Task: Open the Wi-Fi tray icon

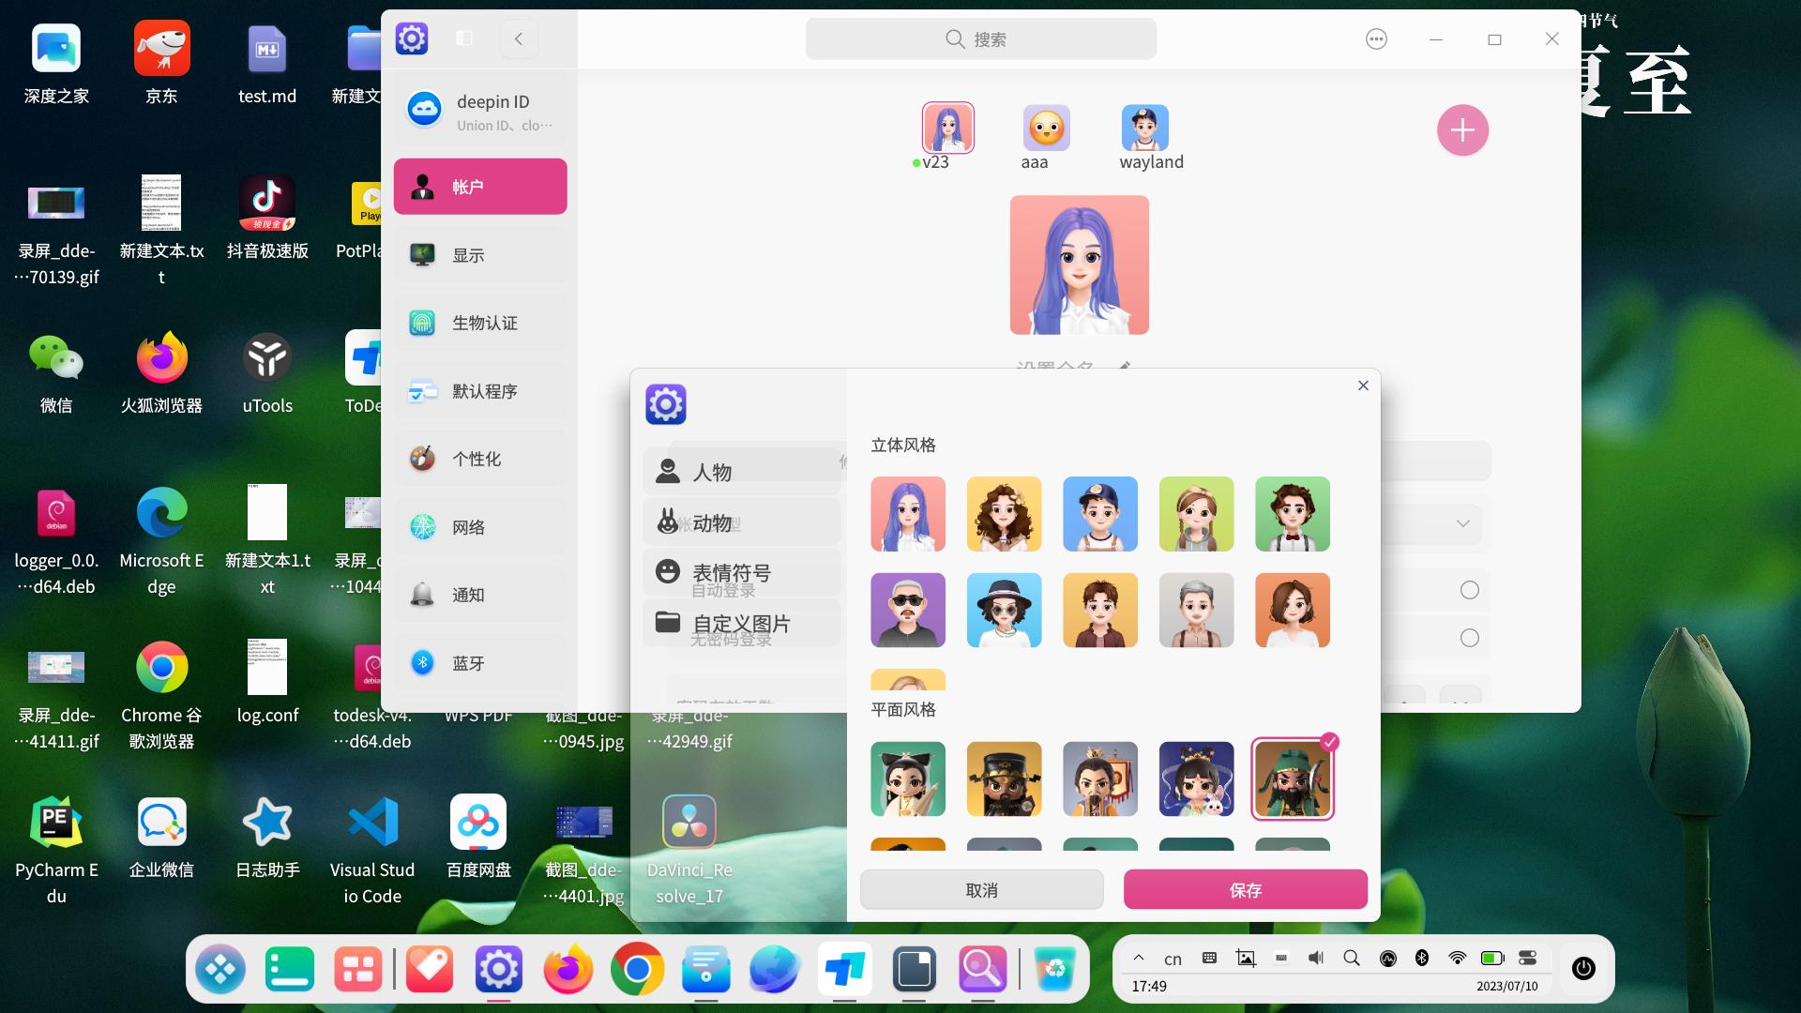Action: (1457, 958)
